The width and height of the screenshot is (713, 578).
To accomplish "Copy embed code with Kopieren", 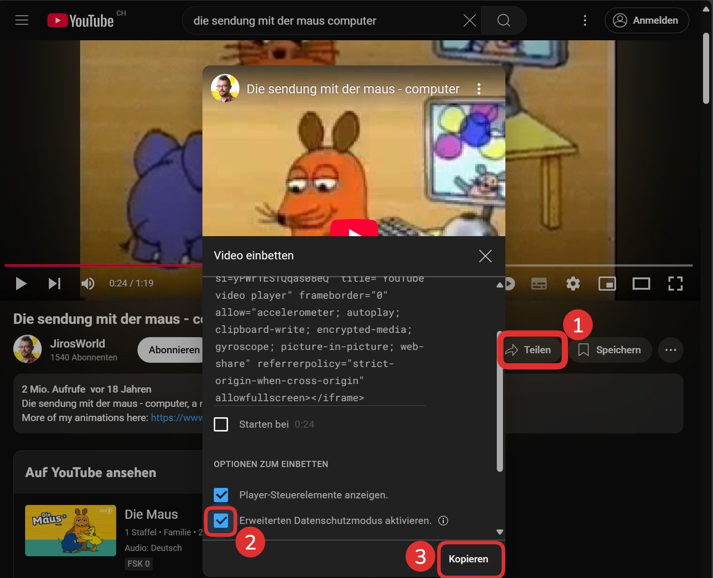I will 468,559.
